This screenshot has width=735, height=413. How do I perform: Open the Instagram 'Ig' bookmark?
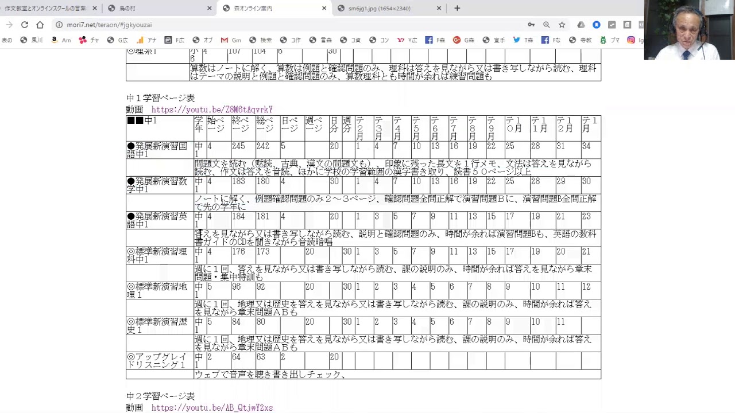[635, 40]
